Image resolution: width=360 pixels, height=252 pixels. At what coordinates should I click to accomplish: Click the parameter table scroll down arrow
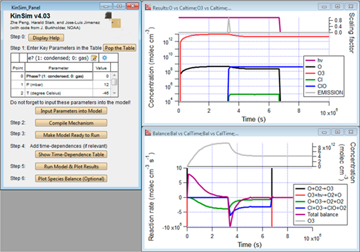click(114, 93)
